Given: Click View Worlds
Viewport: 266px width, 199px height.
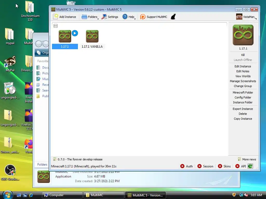Looking at the screenshot, I should tap(243, 76).
